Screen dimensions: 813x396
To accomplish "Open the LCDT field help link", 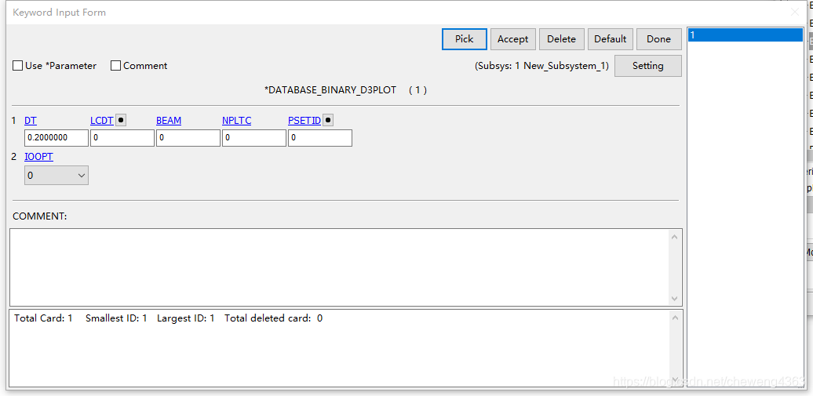I will [x=102, y=121].
